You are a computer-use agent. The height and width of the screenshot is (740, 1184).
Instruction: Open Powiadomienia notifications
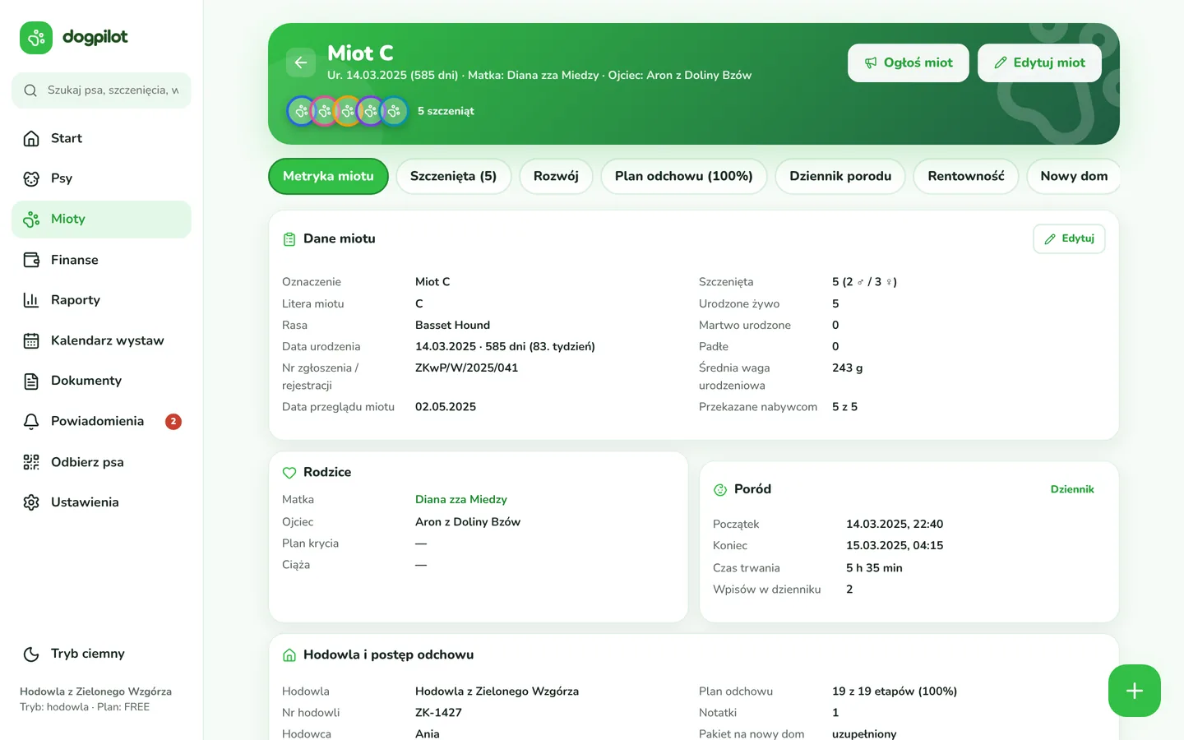click(x=101, y=421)
